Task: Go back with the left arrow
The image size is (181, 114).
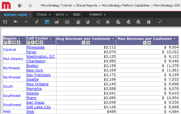Action: [20, 6]
